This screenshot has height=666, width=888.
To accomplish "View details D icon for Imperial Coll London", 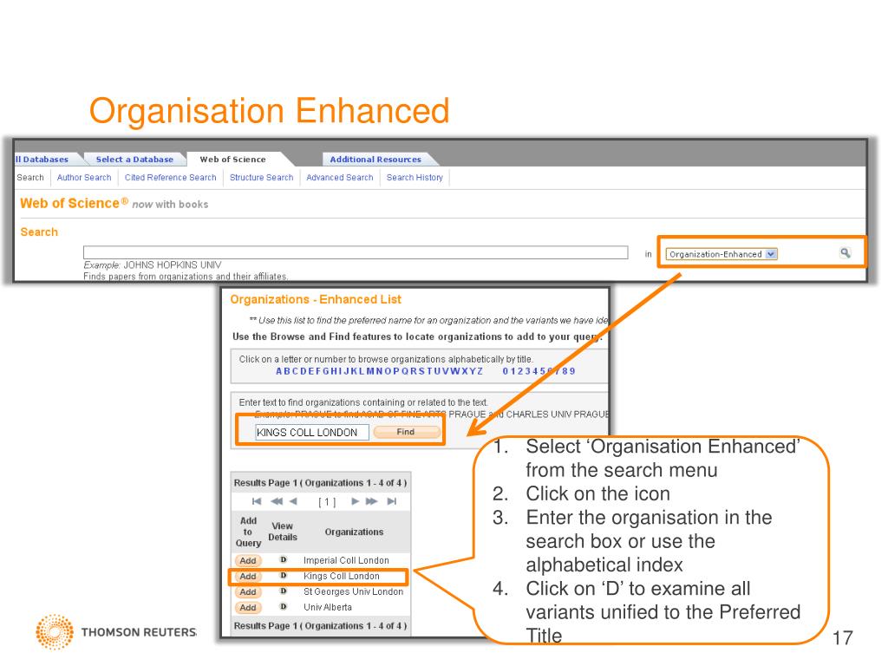I will tap(284, 559).
